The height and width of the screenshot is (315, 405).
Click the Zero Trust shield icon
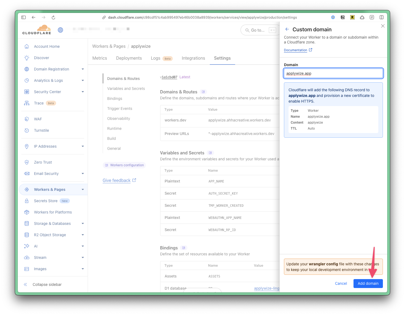27,162
